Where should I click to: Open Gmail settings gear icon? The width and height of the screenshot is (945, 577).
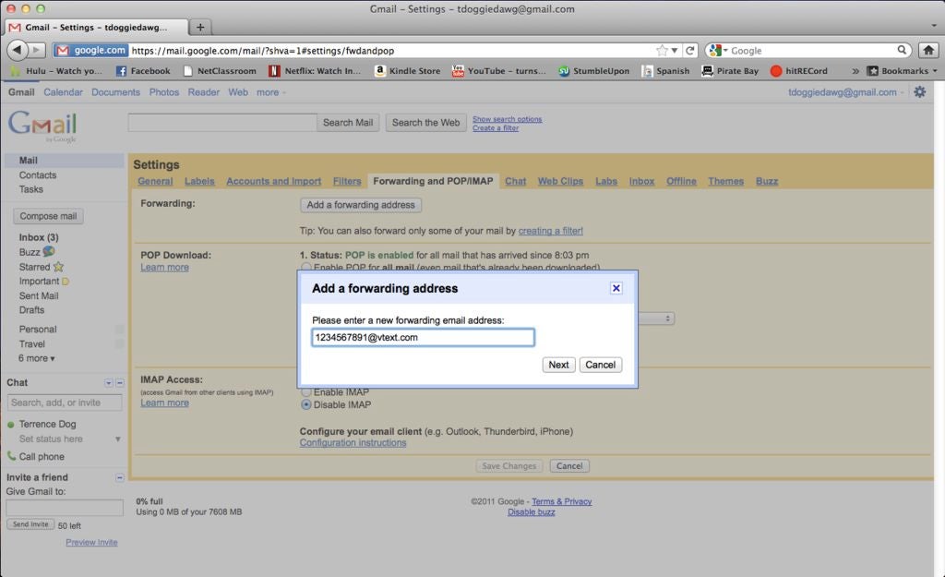tap(920, 92)
